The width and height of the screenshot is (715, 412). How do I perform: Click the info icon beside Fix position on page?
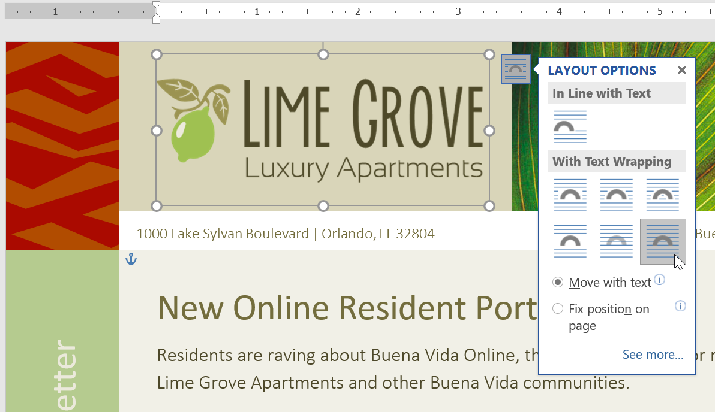coord(680,306)
